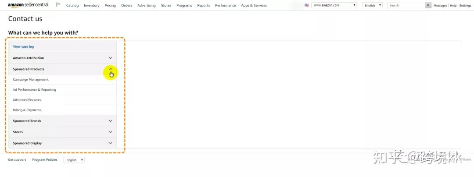
Task: Click the Get support footer link
Action: (x=17, y=160)
